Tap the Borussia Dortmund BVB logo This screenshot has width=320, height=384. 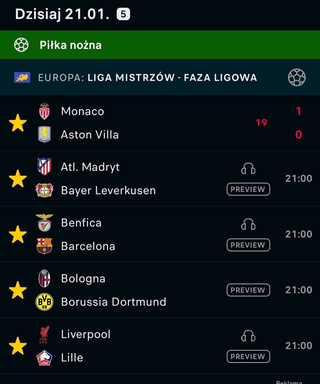44,302
